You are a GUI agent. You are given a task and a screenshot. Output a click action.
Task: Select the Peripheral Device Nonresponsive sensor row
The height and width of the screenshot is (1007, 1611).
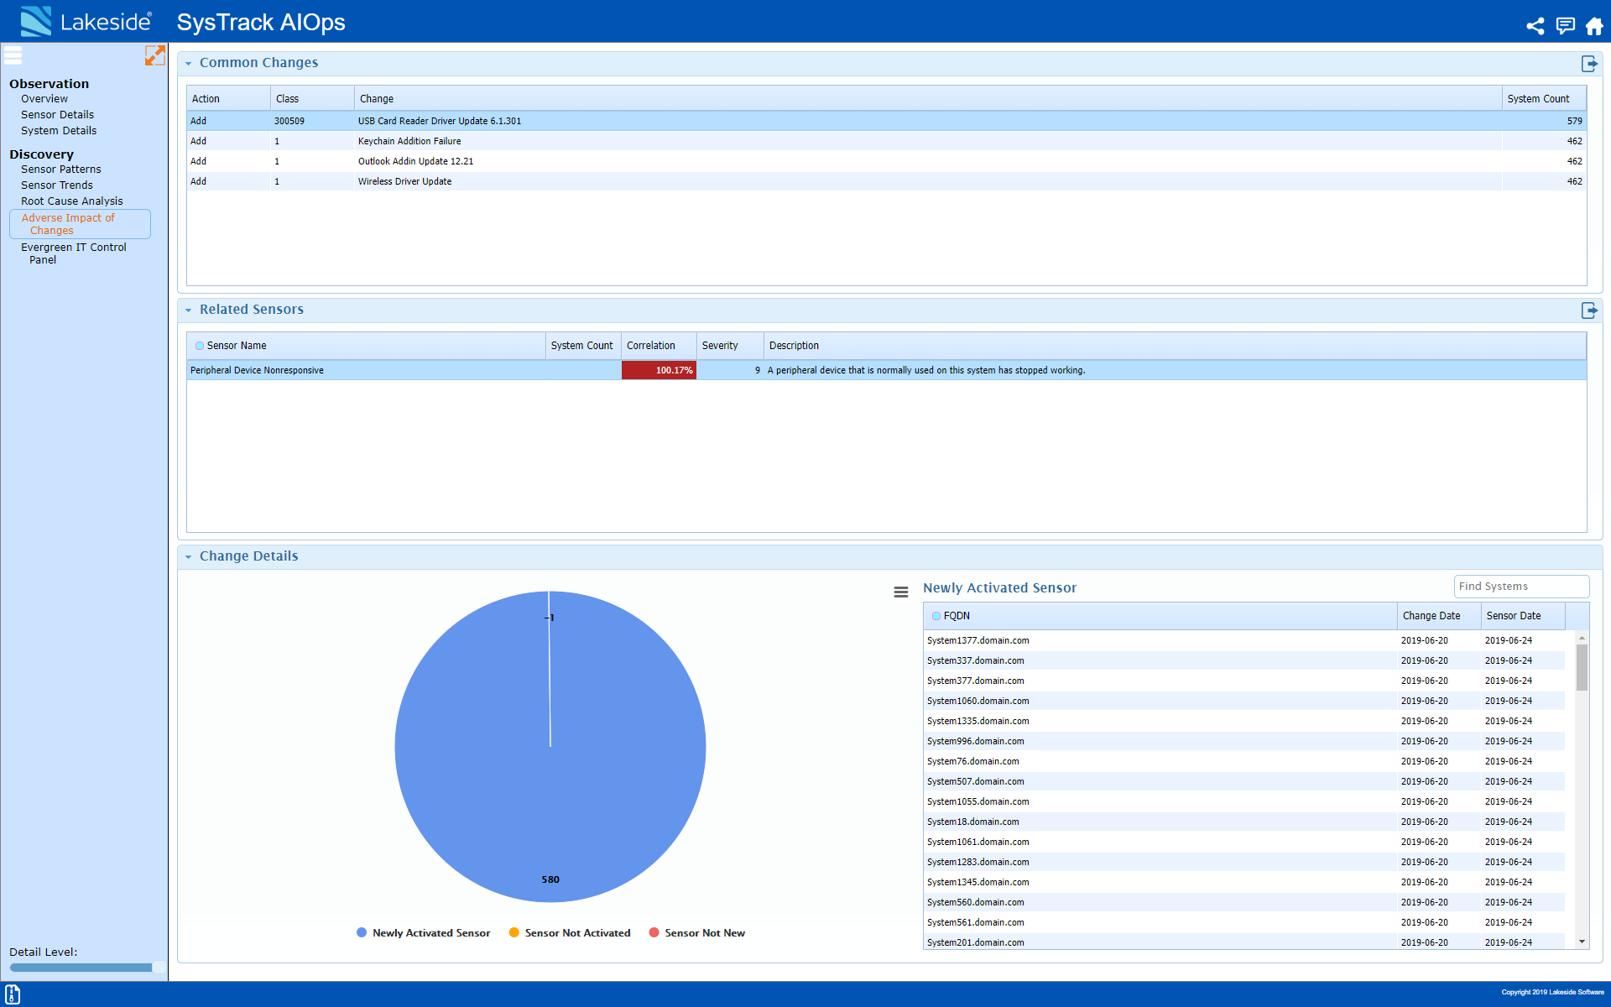257,370
